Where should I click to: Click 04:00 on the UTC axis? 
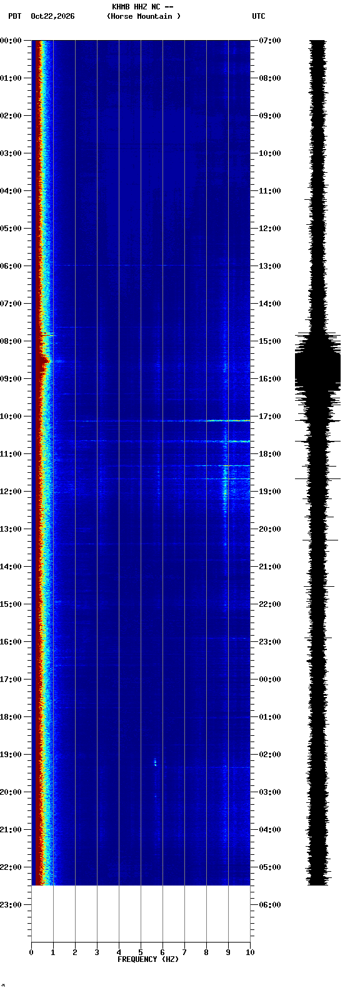[x=270, y=830]
